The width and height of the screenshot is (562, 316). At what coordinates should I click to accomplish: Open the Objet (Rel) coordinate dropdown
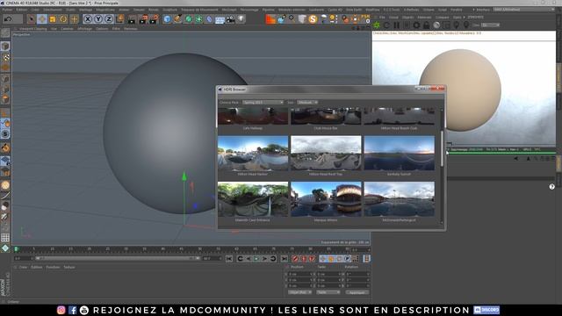coord(299,292)
